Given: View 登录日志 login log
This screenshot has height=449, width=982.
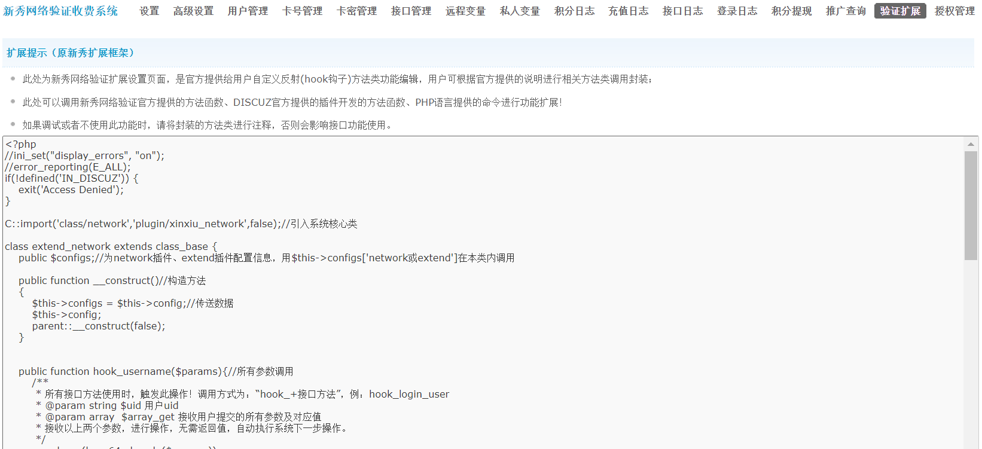Looking at the screenshot, I should click(x=737, y=11).
